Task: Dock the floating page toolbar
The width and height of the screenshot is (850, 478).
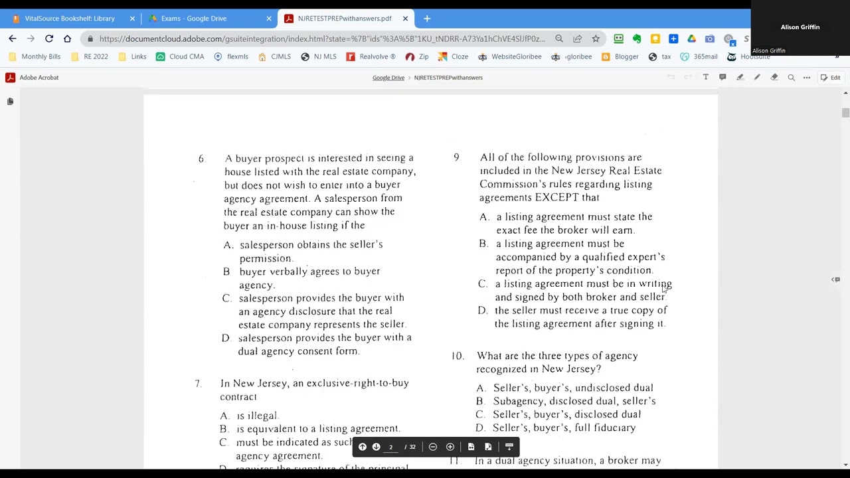Action: click(x=509, y=447)
